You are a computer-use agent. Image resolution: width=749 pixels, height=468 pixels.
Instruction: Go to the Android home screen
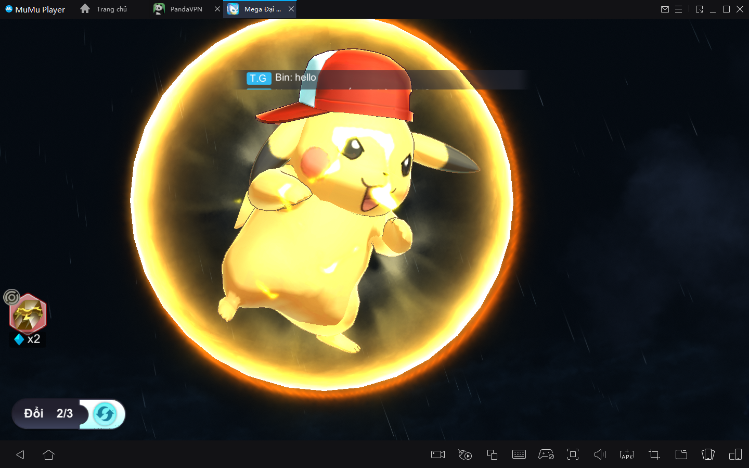[49, 454]
